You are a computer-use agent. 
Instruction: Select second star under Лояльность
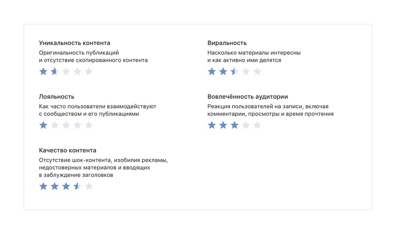(54, 125)
